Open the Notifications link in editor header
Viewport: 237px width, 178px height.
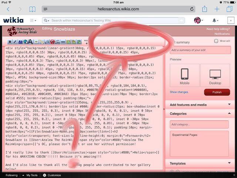[x=222, y=34]
